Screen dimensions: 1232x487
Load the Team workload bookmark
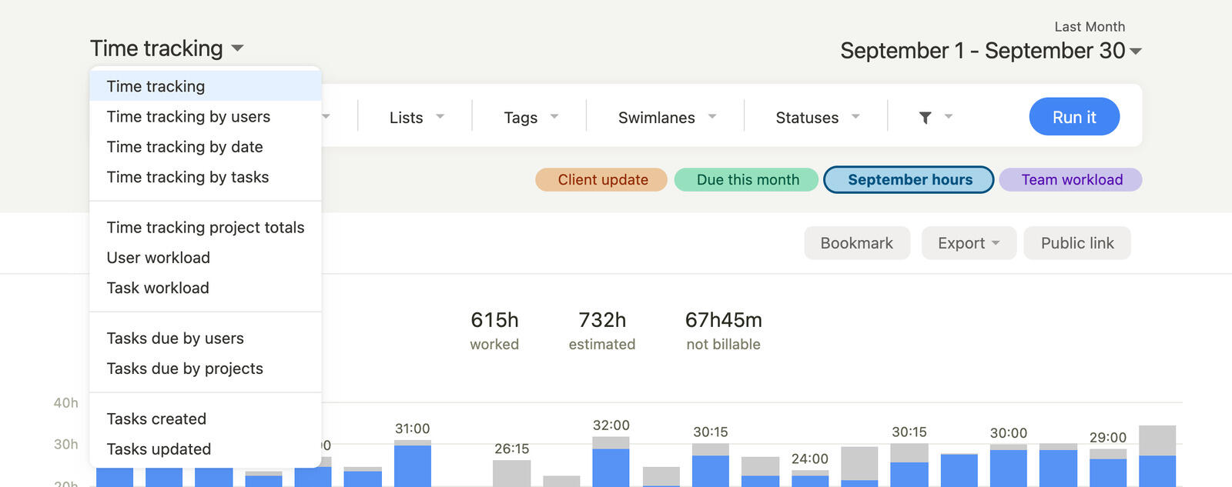pos(1071,180)
